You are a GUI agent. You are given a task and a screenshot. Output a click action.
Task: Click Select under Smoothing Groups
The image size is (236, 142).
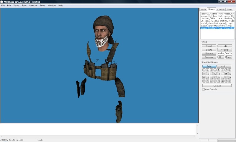click(x=209, y=66)
